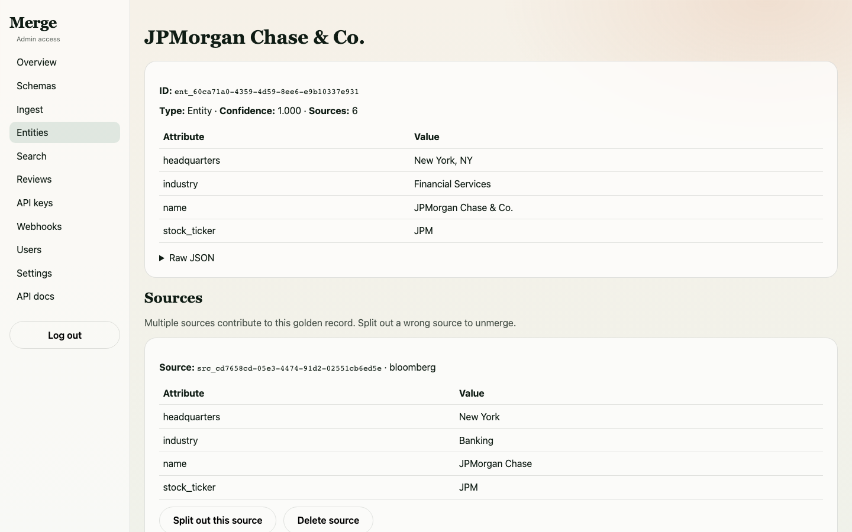Click the Sources count 6
Screen dimensions: 852x532
pos(354,111)
